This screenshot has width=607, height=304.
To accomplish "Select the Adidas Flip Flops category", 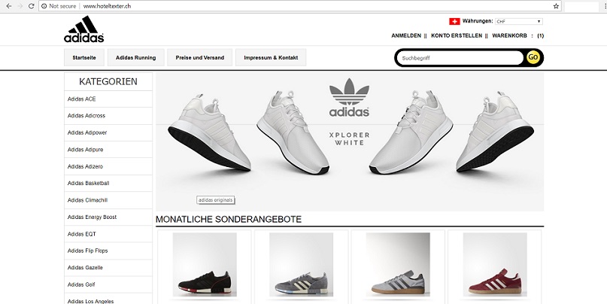I will pyautogui.click(x=108, y=251).
